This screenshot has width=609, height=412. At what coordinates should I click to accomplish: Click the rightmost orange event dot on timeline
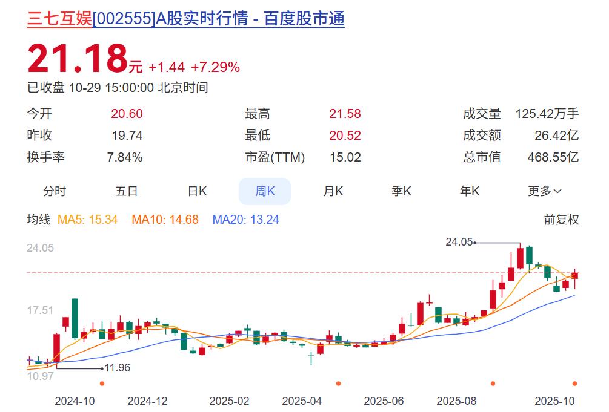[574, 384]
